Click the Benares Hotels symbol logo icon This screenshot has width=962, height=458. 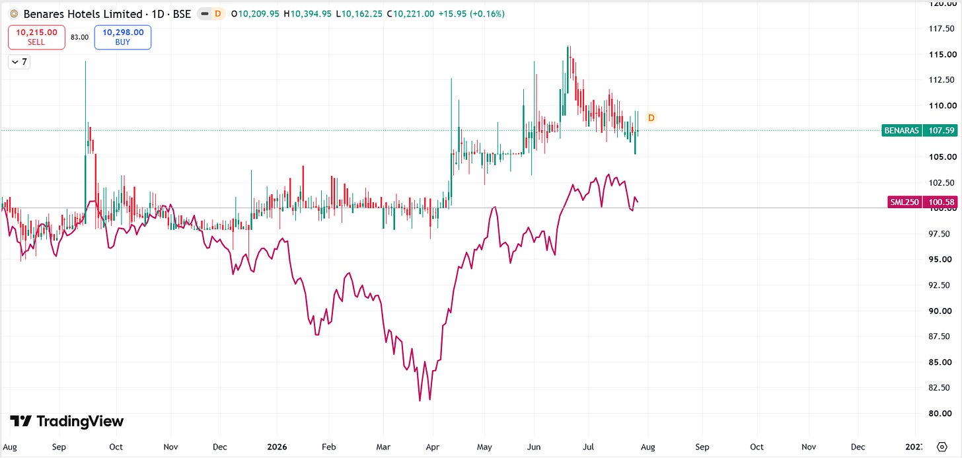pos(14,14)
